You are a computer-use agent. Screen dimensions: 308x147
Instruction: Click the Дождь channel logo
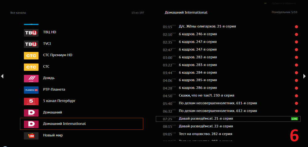click(31, 78)
